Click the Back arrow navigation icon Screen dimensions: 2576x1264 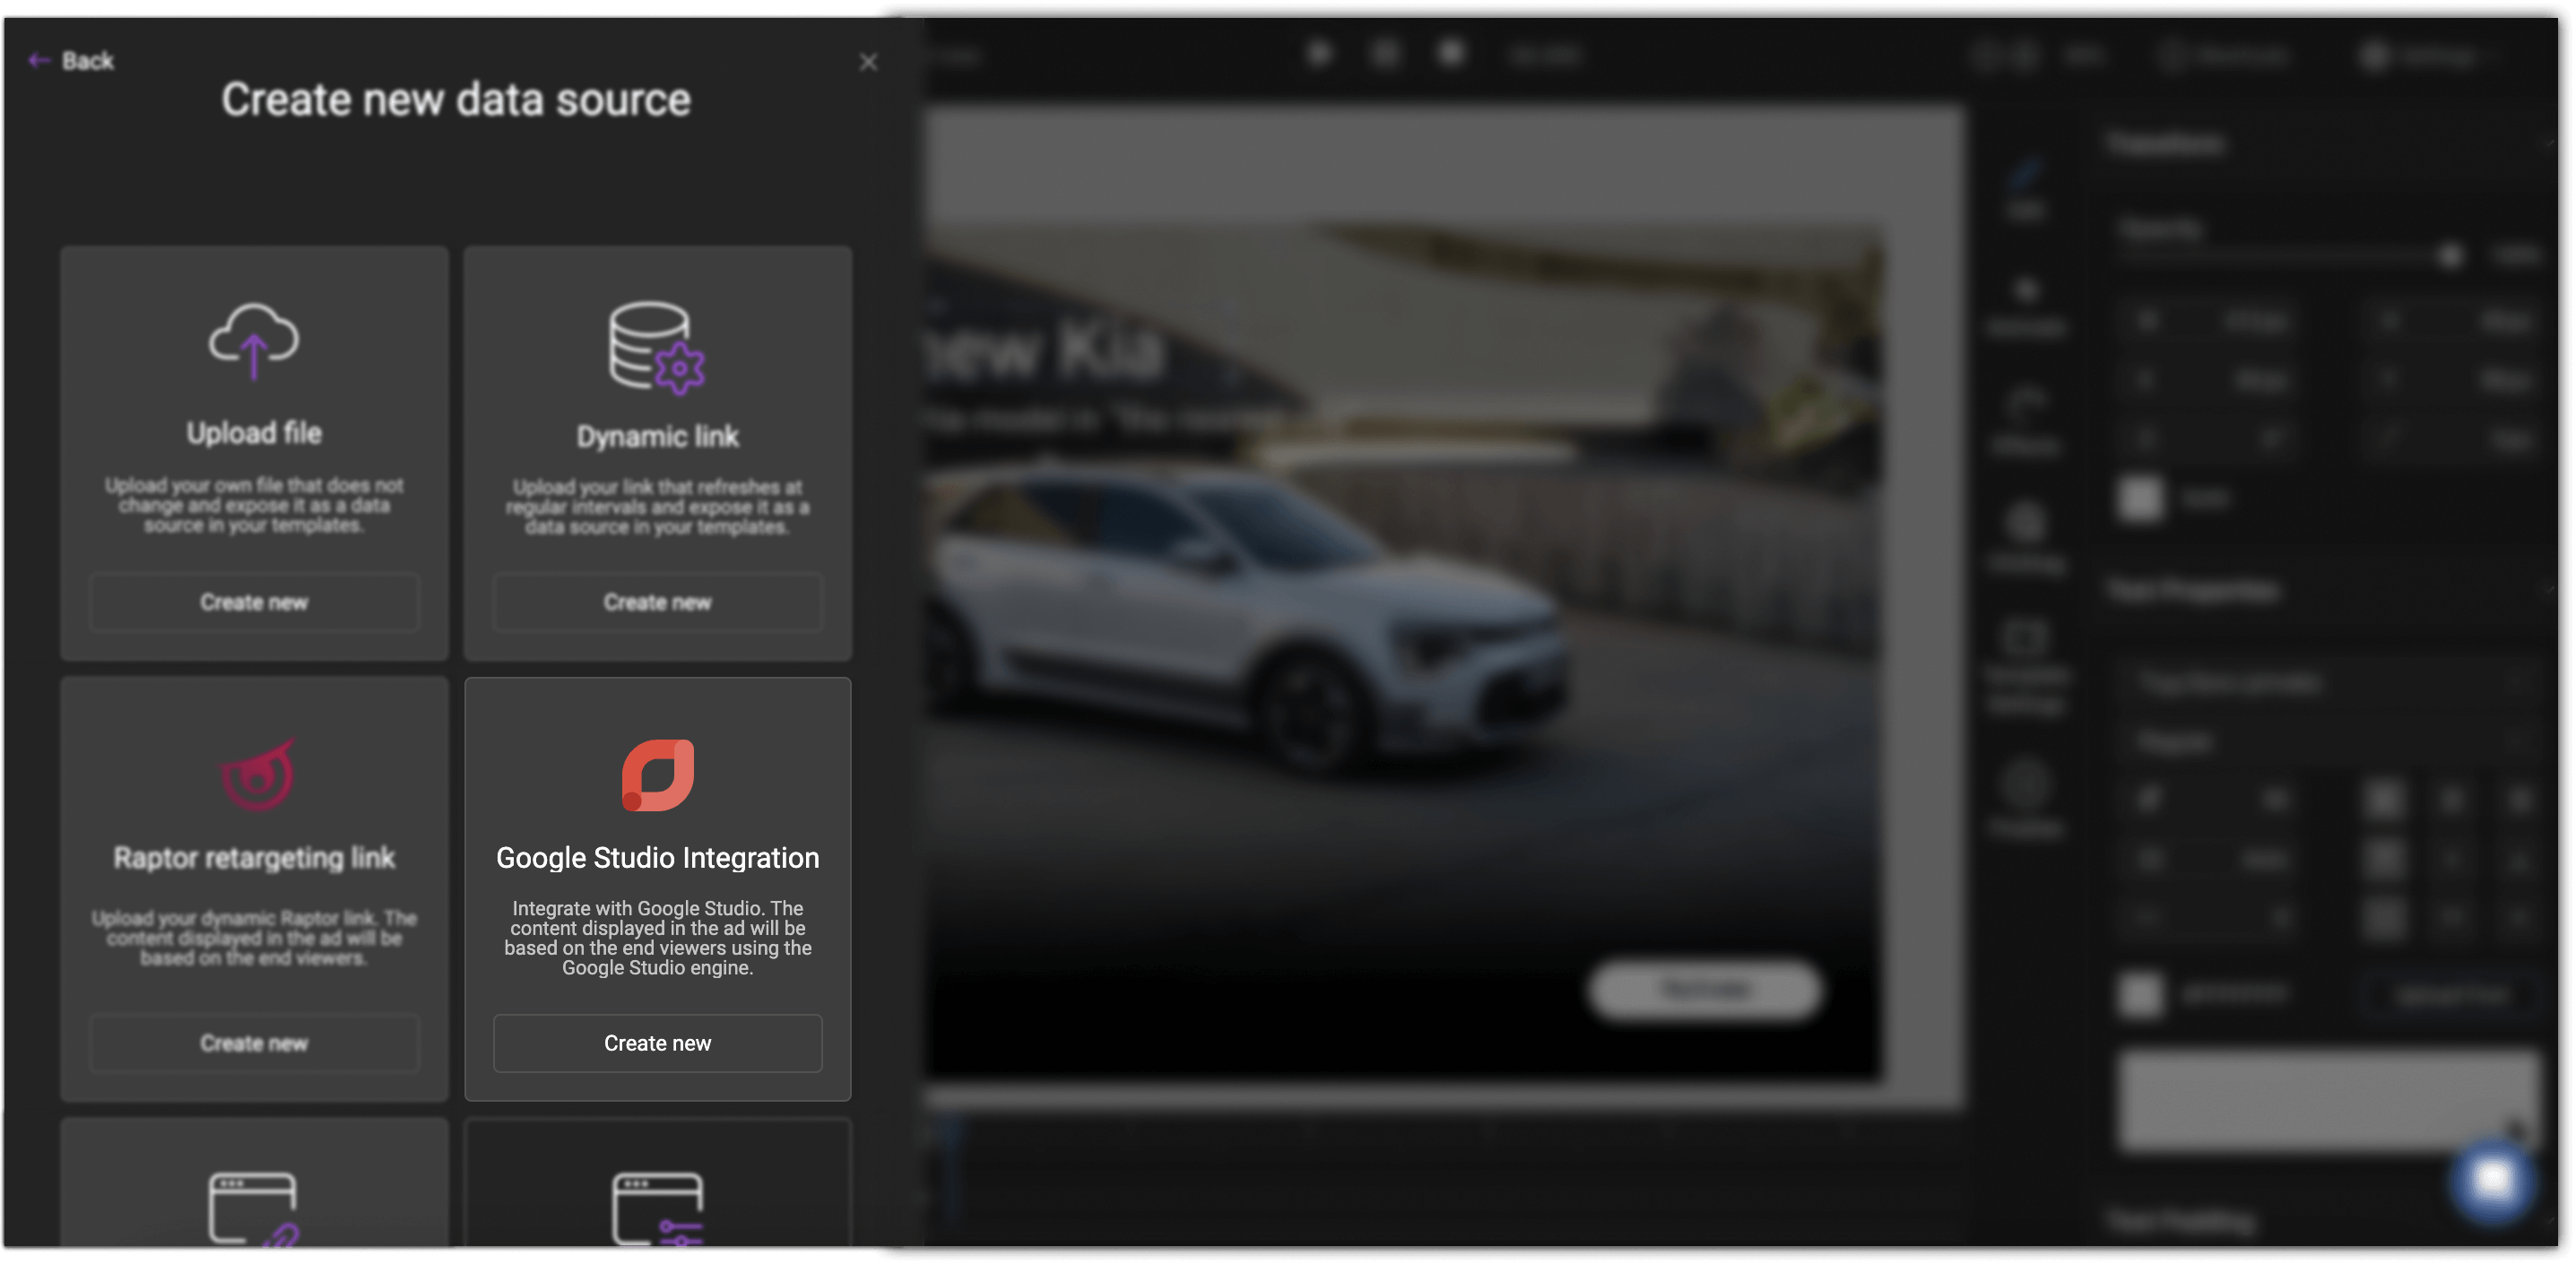tap(38, 61)
